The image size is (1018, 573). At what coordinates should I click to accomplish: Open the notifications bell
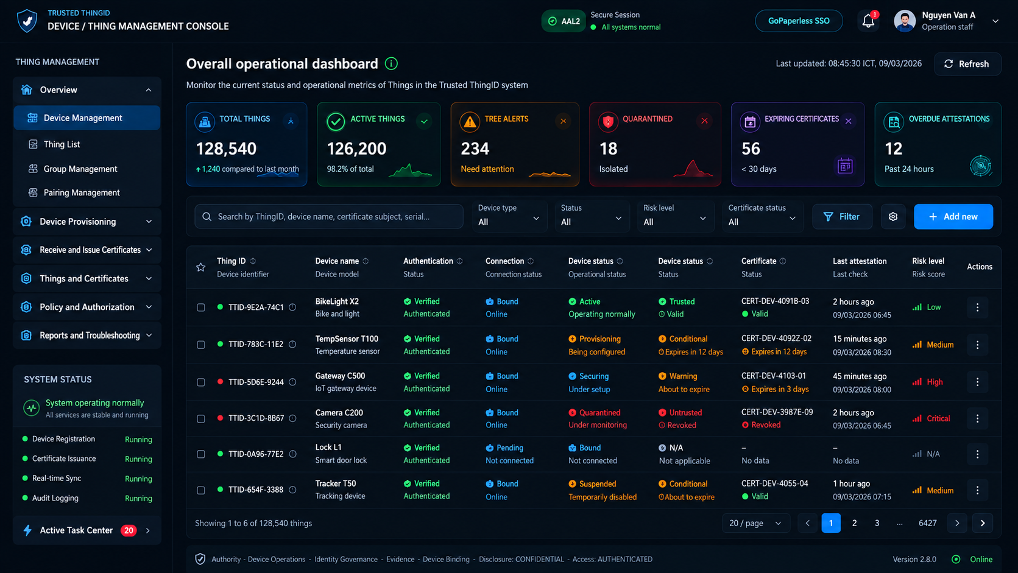[869, 21]
